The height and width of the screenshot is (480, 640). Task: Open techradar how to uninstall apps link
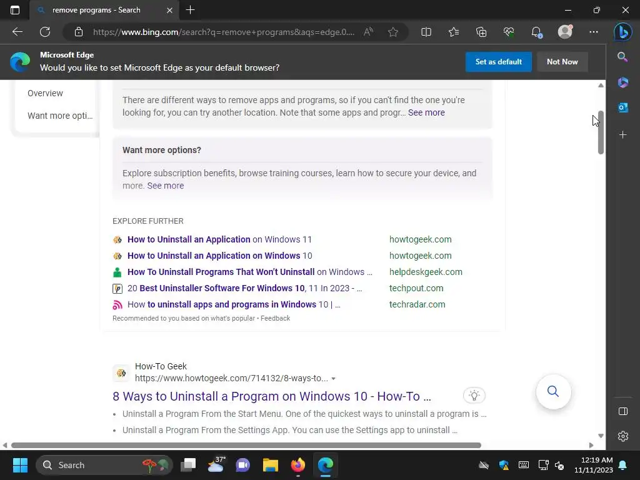(x=234, y=305)
